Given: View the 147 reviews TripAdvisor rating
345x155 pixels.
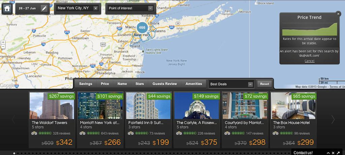Looking at the screenshot, I should [x=244, y=133].
